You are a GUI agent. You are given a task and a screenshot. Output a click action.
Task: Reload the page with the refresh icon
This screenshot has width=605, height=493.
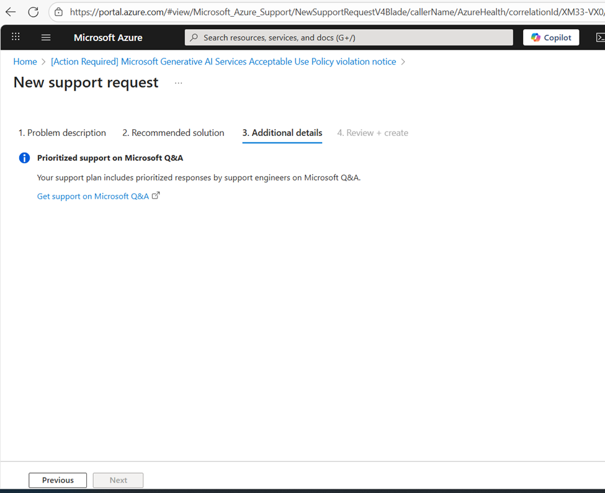point(34,12)
